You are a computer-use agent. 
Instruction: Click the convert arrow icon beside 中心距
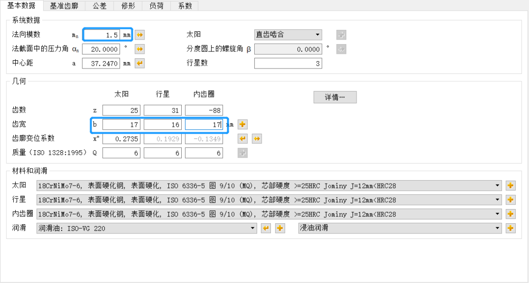point(139,63)
